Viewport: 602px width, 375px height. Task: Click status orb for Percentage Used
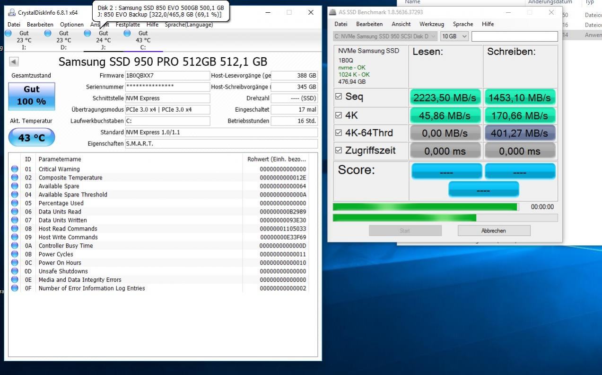click(x=15, y=203)
